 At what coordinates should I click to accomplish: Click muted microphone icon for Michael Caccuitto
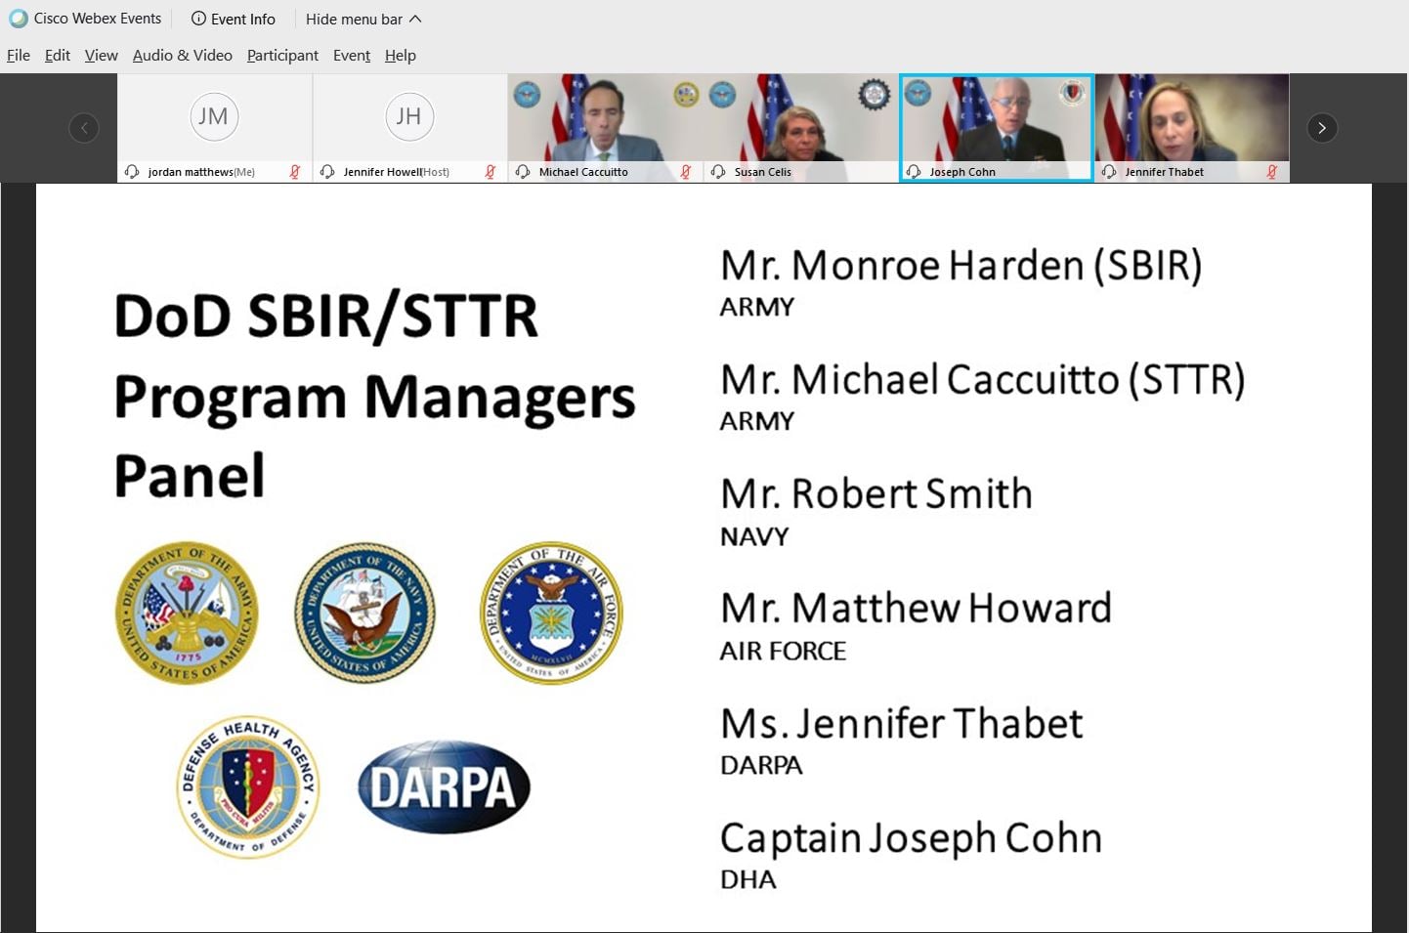coord(685,172)
